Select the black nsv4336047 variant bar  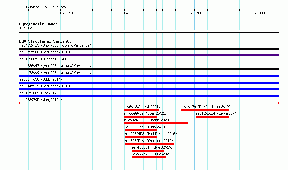tap(149, 69)
